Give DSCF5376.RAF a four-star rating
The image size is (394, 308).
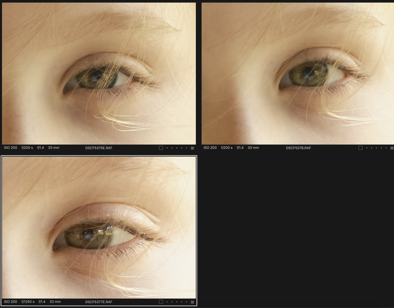point(381,148)
